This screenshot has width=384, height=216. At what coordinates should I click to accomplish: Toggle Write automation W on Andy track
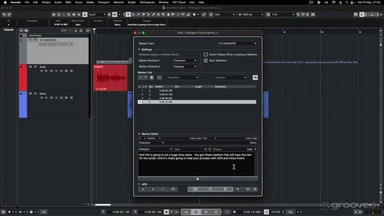[x=67, y=71]
